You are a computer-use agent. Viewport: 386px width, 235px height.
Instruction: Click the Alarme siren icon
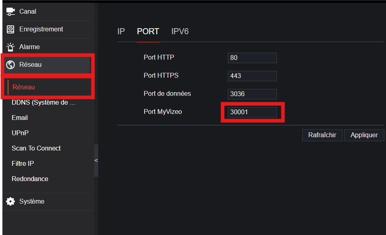tap(10, 47)
